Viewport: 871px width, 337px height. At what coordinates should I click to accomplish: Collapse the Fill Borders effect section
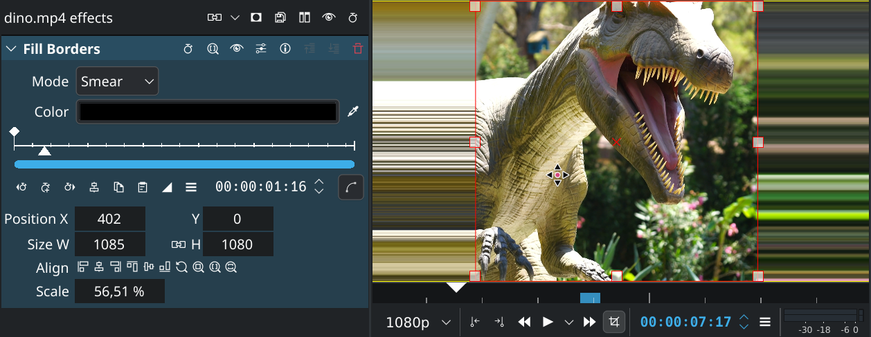(x=11, y=49)
